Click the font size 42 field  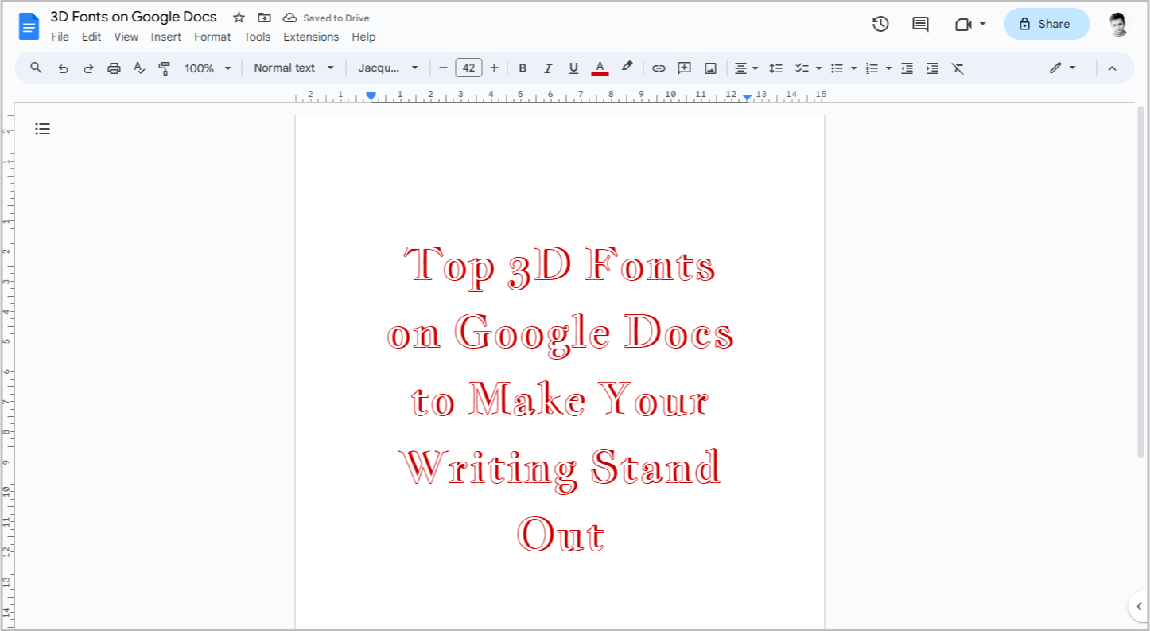tap(468, 68)
